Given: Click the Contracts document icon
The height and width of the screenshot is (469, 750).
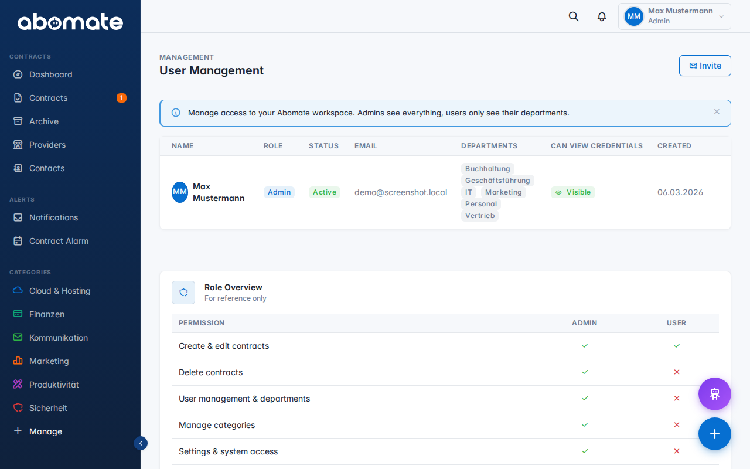Looking at the screenshot, I should click(18, 98).
